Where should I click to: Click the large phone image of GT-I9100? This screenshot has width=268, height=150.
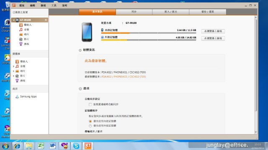87,32
